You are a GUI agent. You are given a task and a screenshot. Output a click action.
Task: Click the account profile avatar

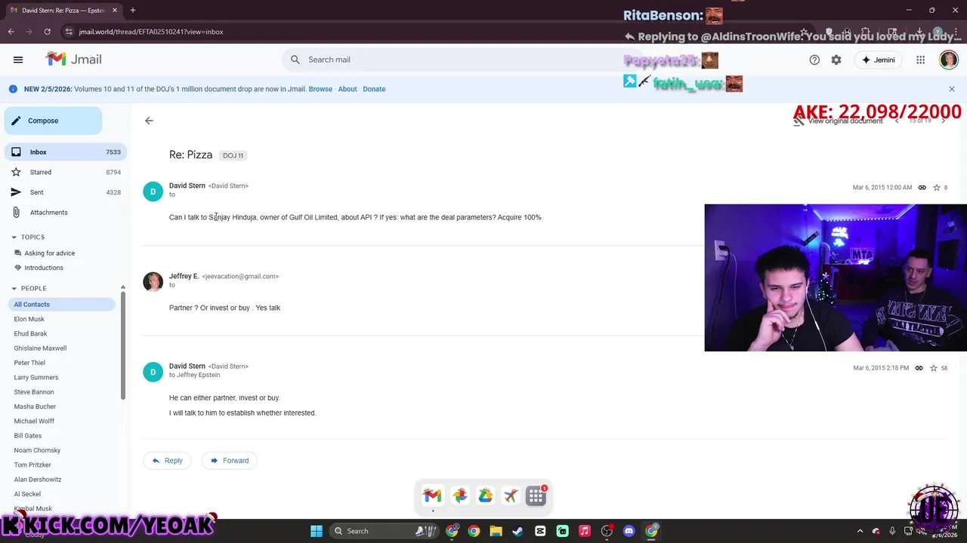pyautogui.click(x=948, y=60)
